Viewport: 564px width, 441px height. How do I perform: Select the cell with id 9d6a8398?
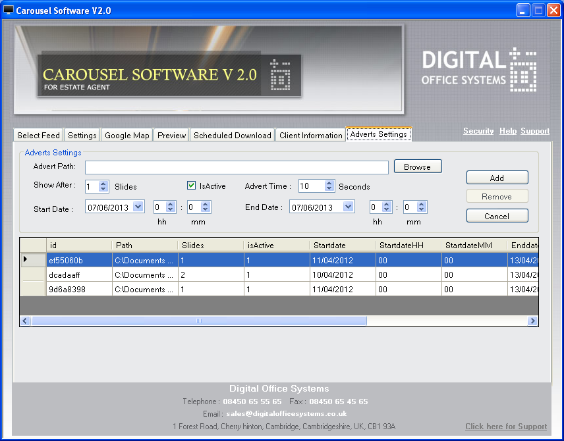(x=79, y=289)
